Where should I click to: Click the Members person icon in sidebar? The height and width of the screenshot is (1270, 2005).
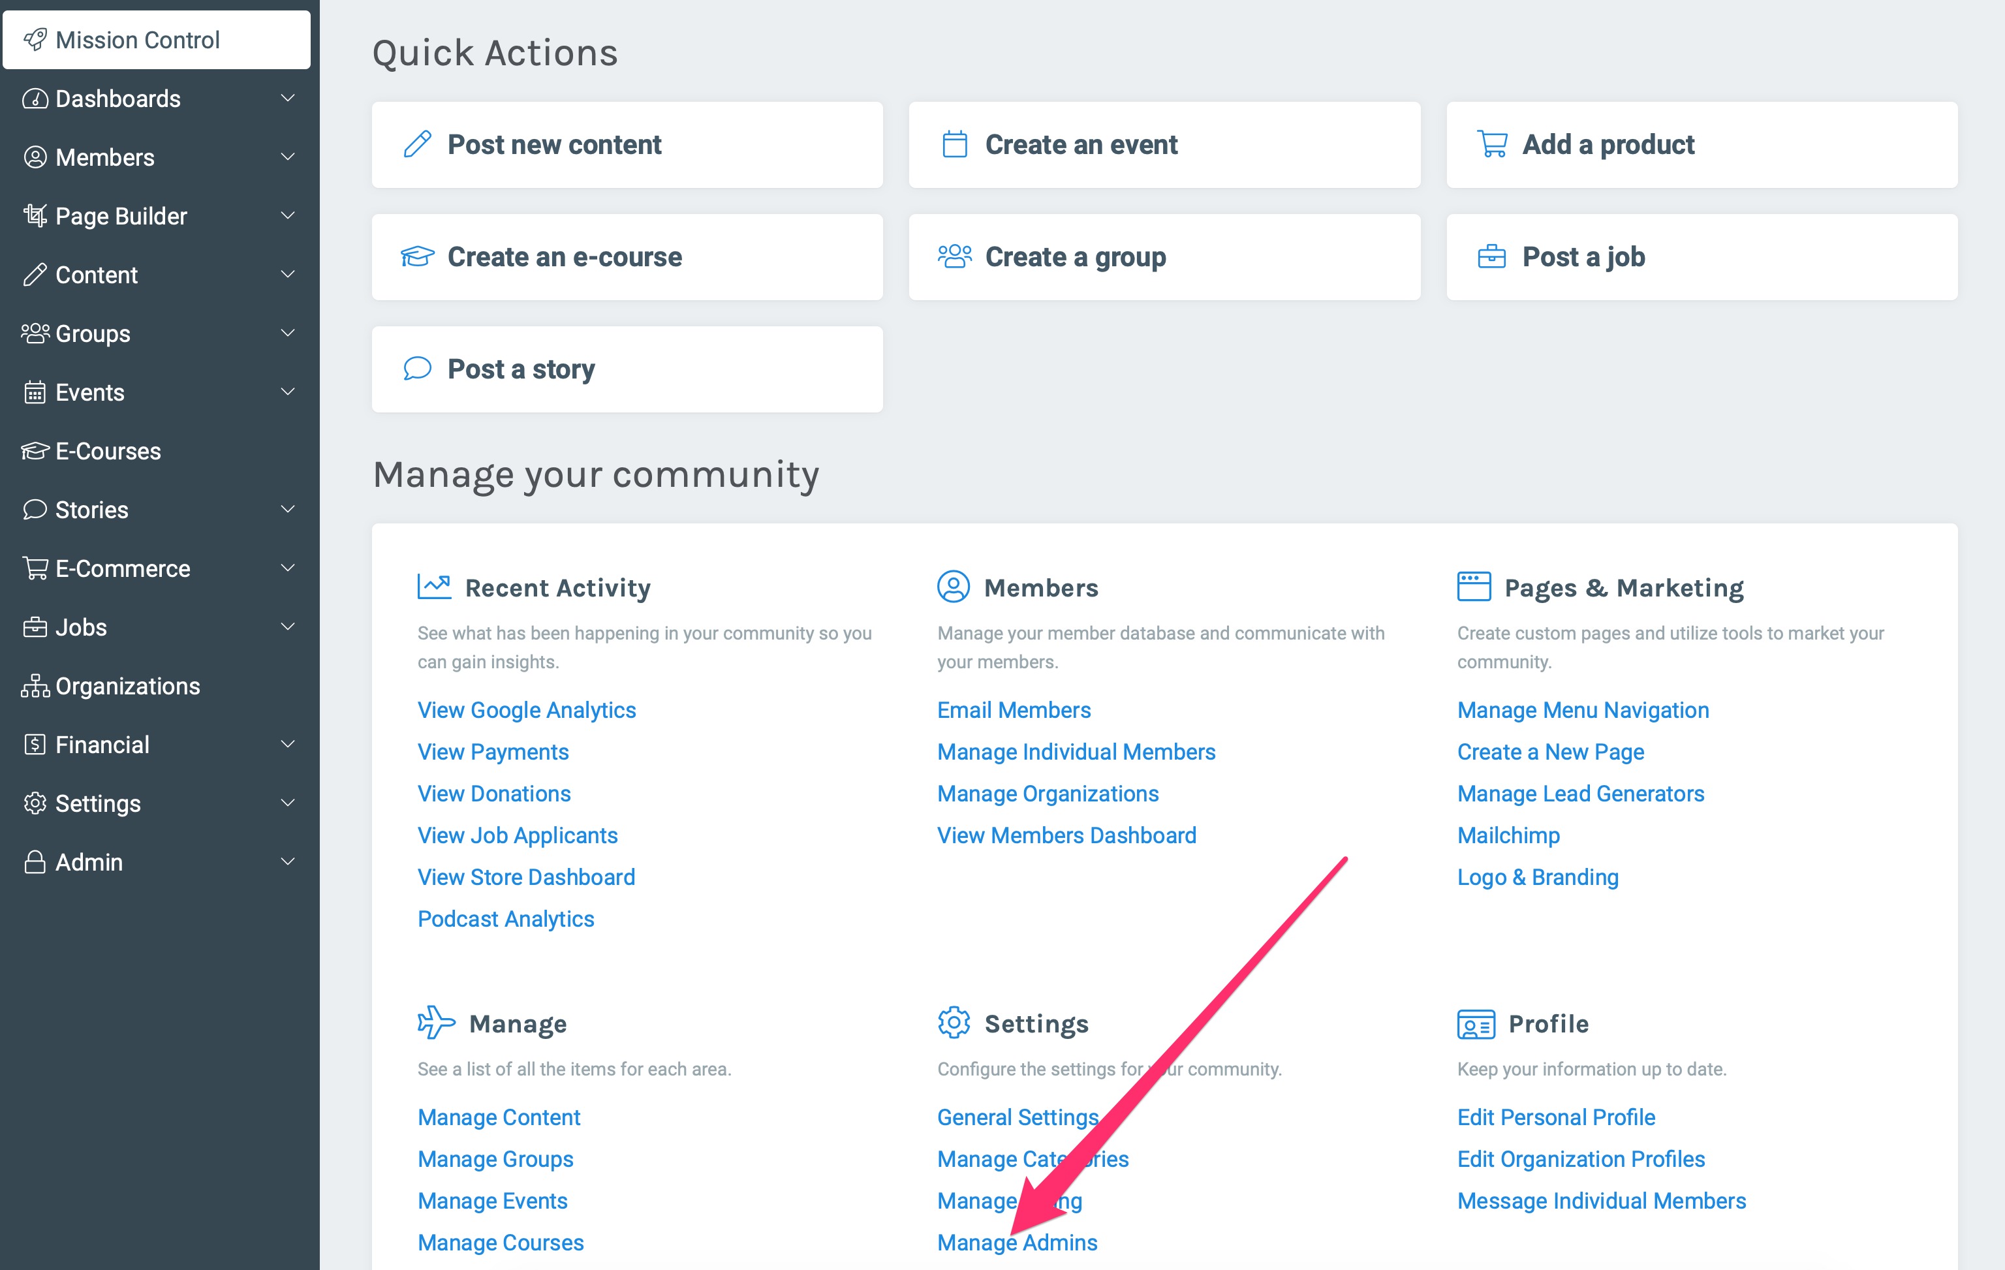pos(35,157)
